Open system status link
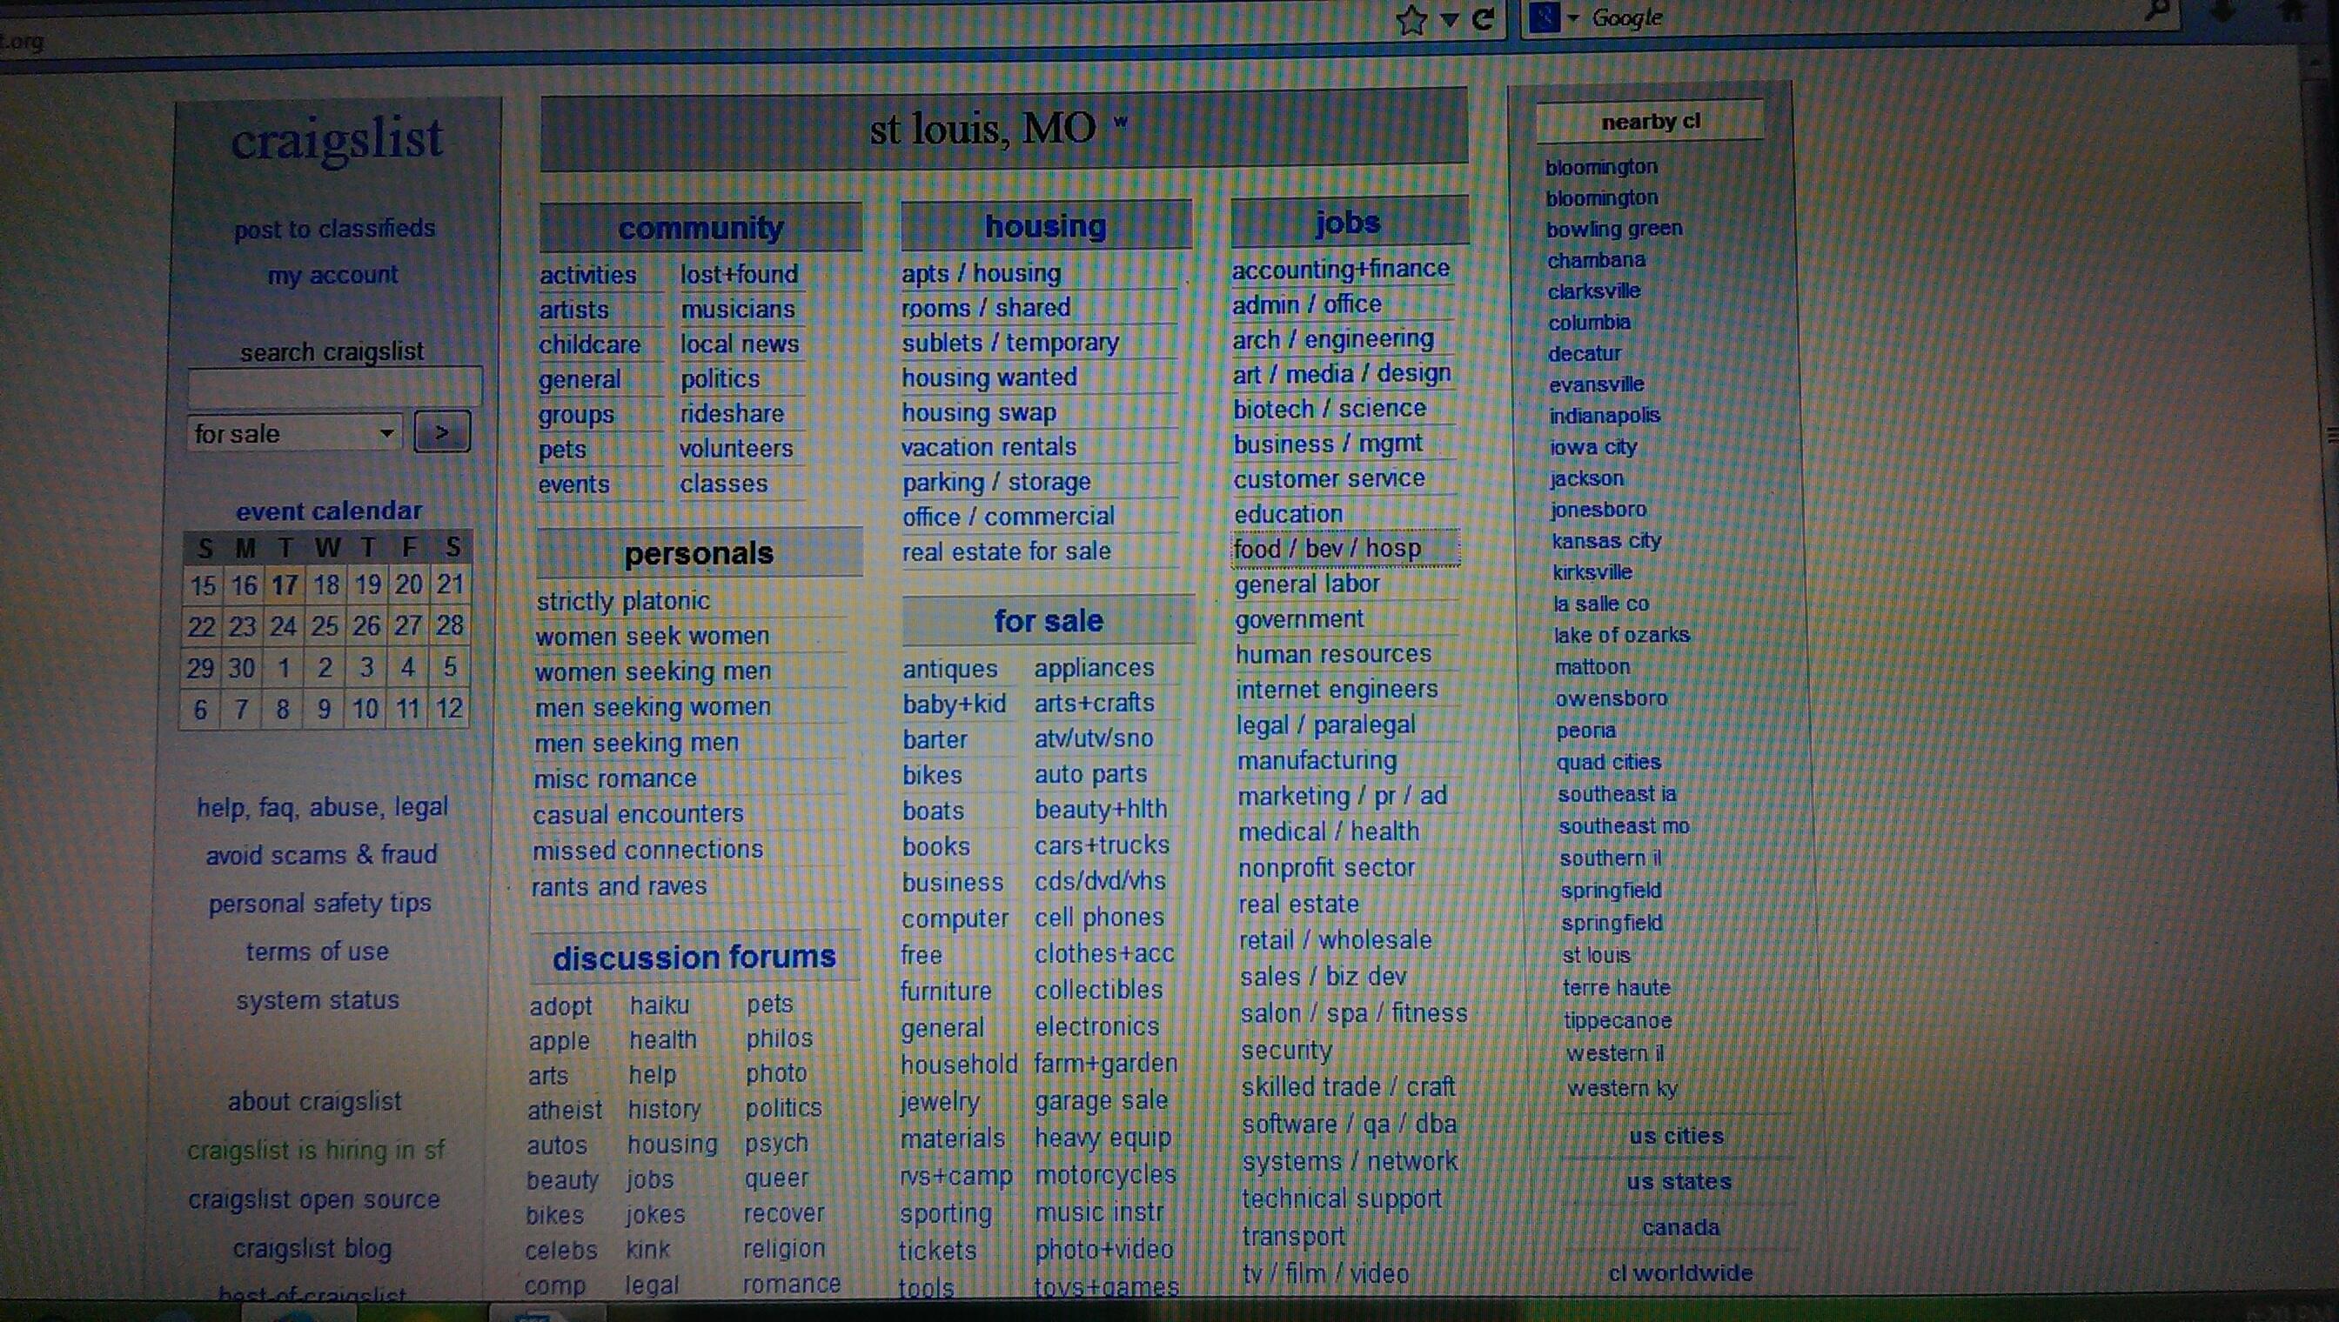The image size is (2339, 1322). point(317,1000)
